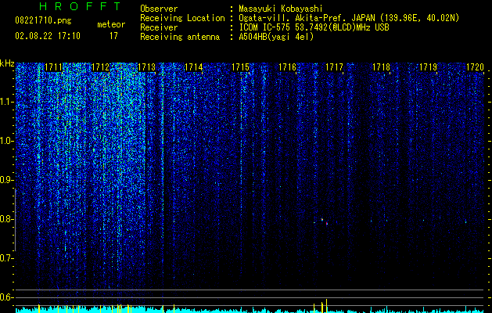Click the 0.7 kHz axis label
The width and height of the screenshot is (492, 313).
tap(5, 258)
